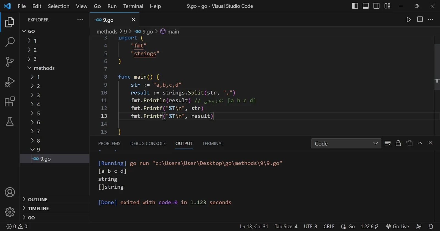Toggle secondary side bar visibility
Image resolution: width=440 pixels, height=231 pixels.
(376, 6)
